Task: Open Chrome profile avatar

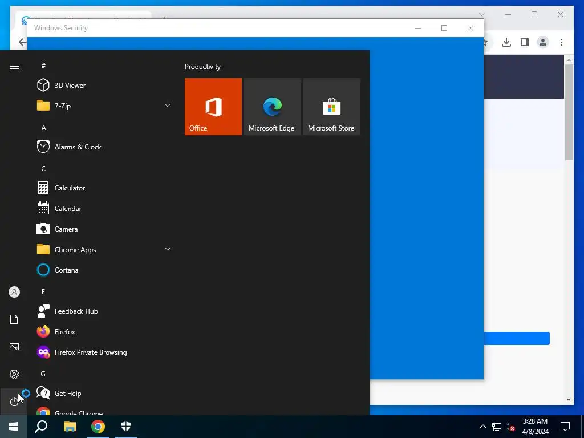Action: pos(543,42)
